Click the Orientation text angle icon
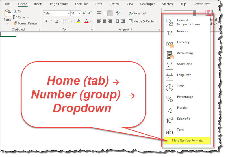This screenshot has width=226, height=157. [x=118, y=13]
